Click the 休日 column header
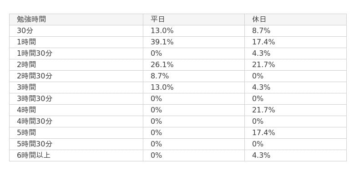Screen dimensions: 364x175 click(x=259, y=19)
